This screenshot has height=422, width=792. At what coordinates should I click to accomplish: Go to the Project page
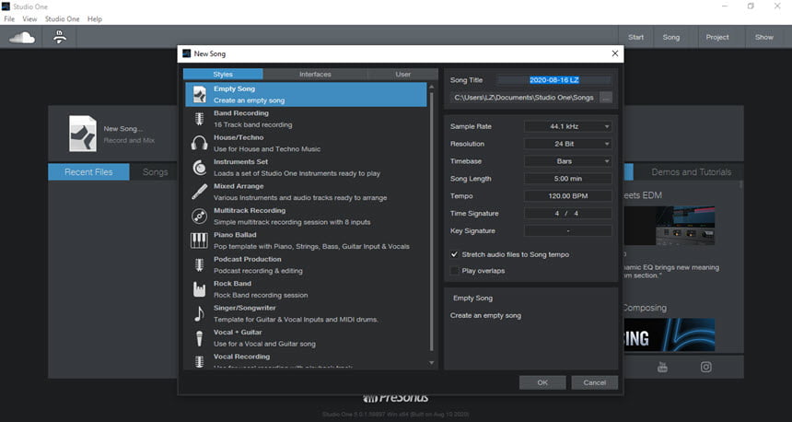pyautogui.click(x=717, y=38)
